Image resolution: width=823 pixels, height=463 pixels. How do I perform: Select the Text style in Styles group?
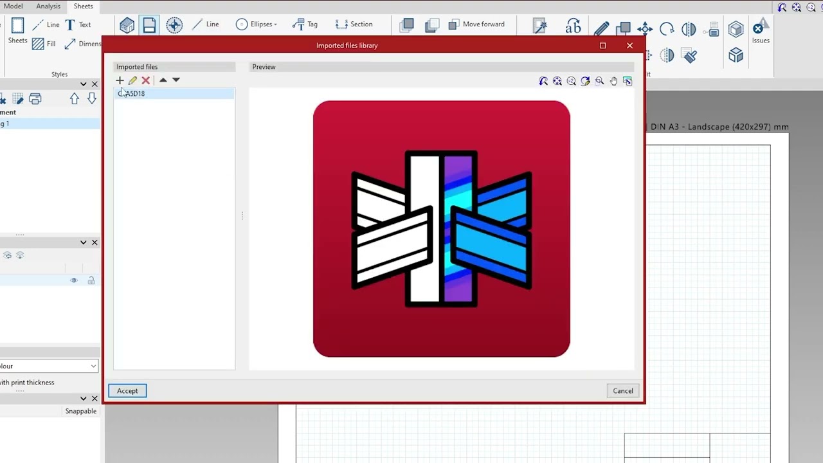[x=78, y=24]
